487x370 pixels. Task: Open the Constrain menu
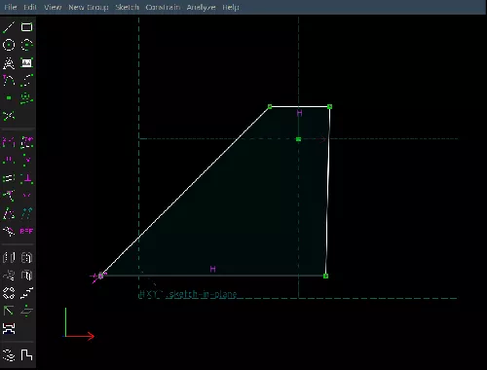point(163,7)
